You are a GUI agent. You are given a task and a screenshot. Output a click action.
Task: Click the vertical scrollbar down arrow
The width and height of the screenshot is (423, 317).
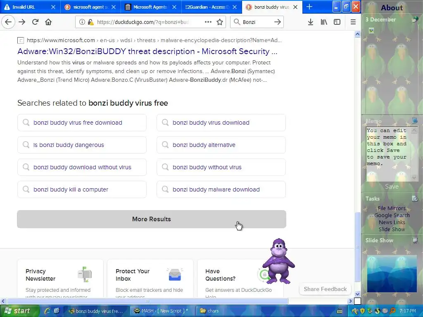(357, 294)
